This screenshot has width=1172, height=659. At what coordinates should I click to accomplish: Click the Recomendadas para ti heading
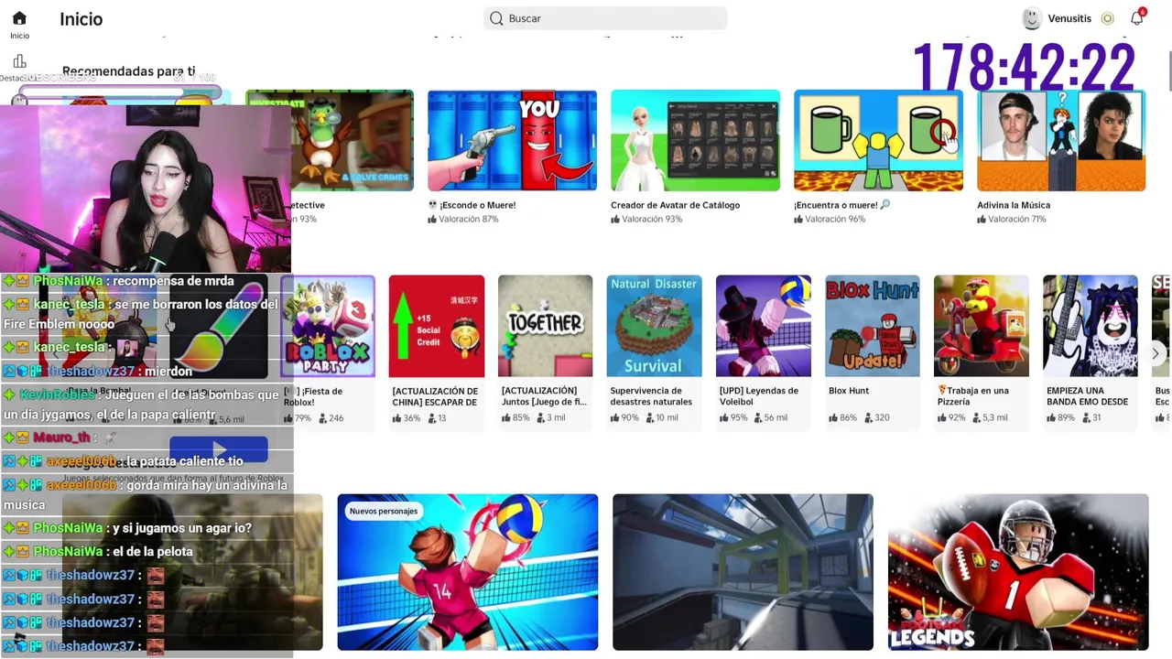pos(128,71)
